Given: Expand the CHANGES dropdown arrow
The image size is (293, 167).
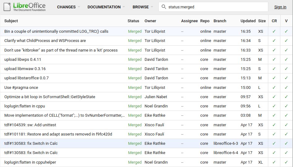Looking at the screenshot, I should coord(79,7).
